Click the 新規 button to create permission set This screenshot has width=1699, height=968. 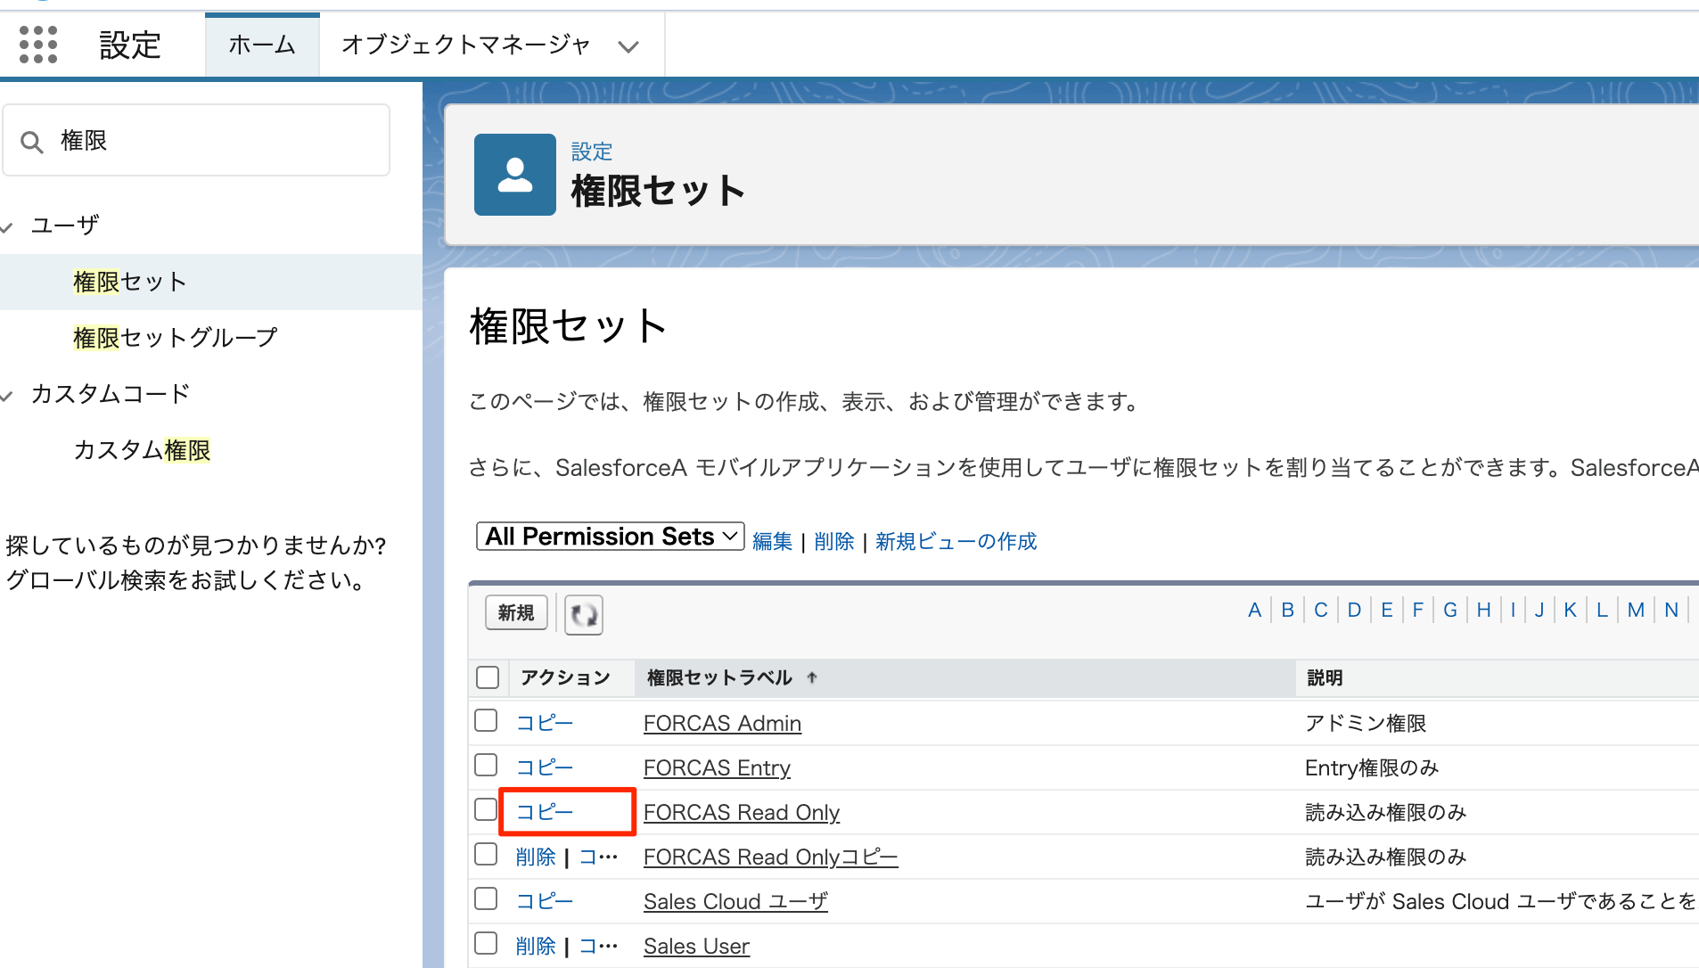(x=515, y=613)
